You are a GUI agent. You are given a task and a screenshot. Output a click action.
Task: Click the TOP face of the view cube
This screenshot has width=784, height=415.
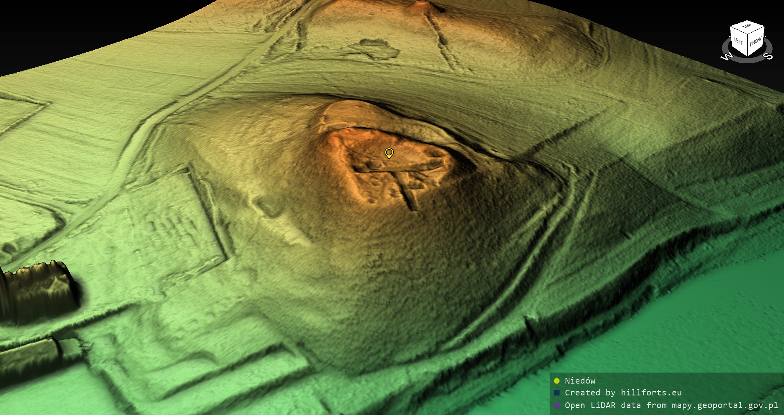click(x=747, y=27)
